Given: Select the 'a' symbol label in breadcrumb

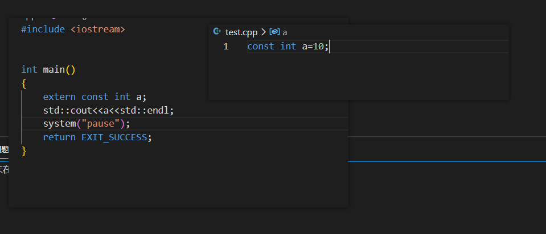Looking at the screenshot, I should (285, 32).
